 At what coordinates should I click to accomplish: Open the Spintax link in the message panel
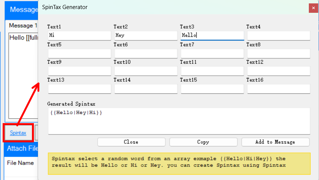tap(18, 133)
